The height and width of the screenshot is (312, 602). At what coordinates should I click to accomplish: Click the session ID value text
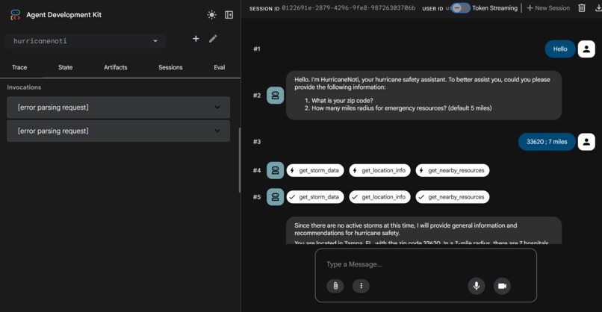[x=349, y=8]
